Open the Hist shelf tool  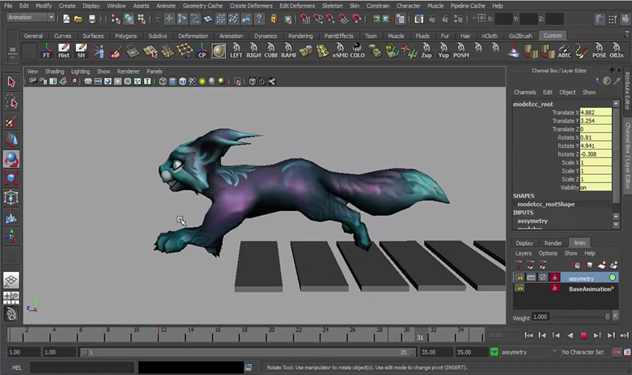pos(64,51)
